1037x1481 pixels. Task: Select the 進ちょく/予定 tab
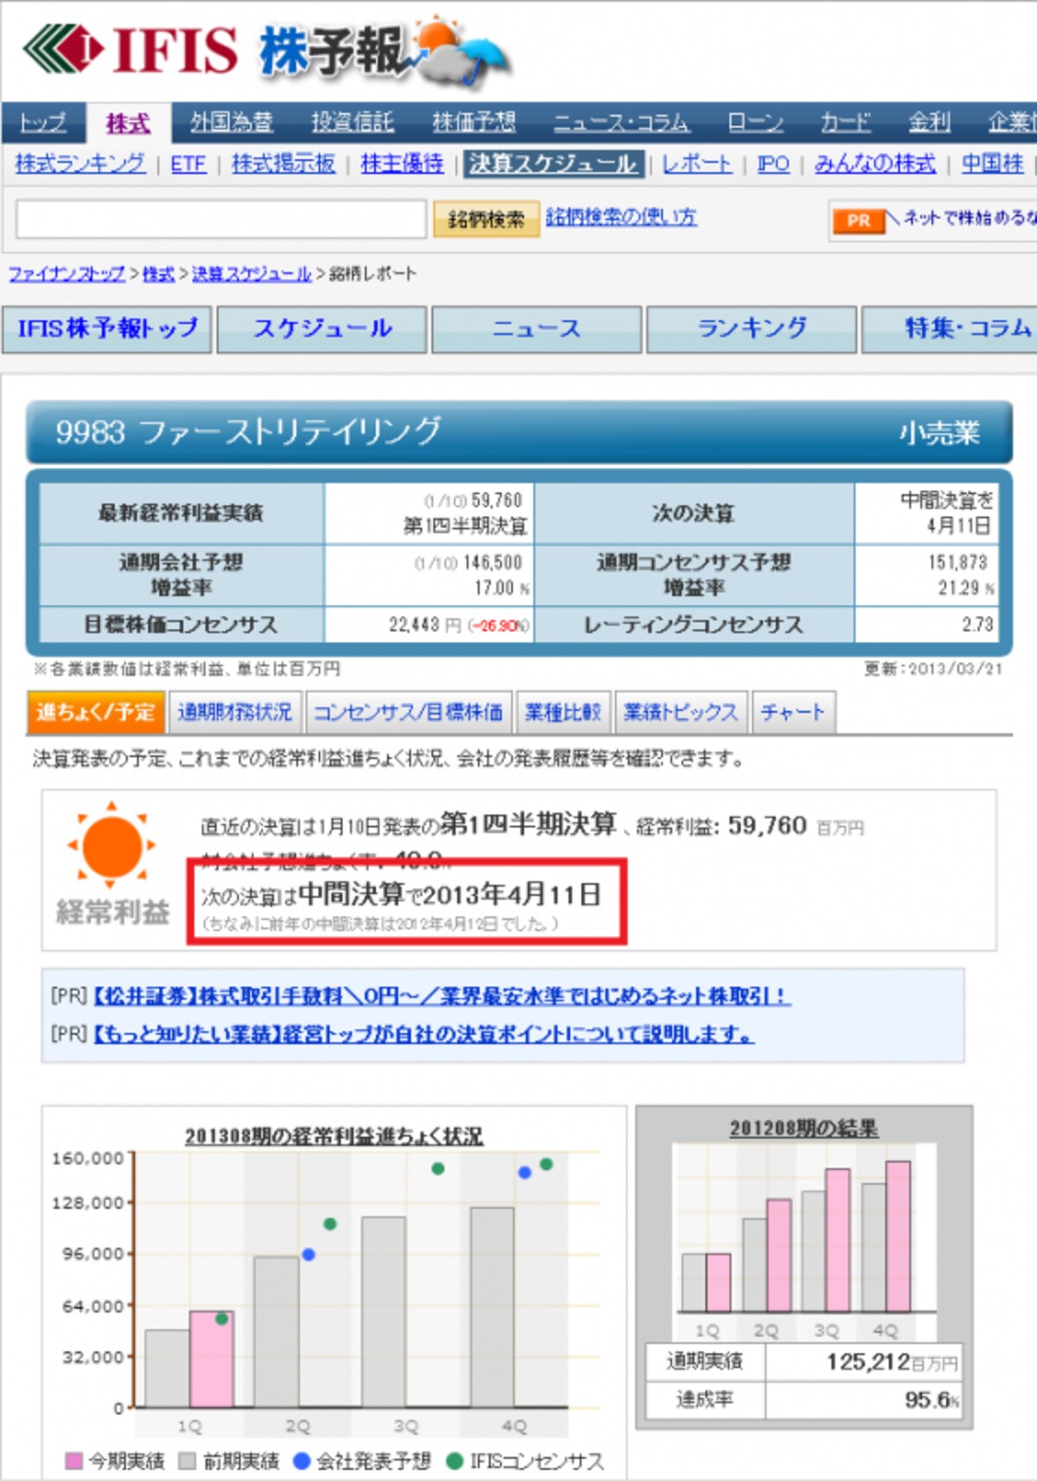click(96, 712)
